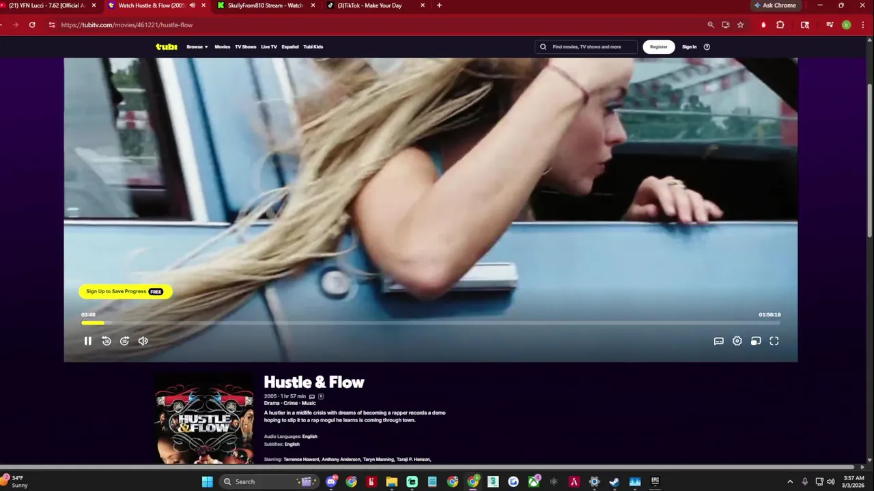The height and width of the screenshot is (491, 874).
Task: Open the Live TV menu item
Action: pos(269,47)
